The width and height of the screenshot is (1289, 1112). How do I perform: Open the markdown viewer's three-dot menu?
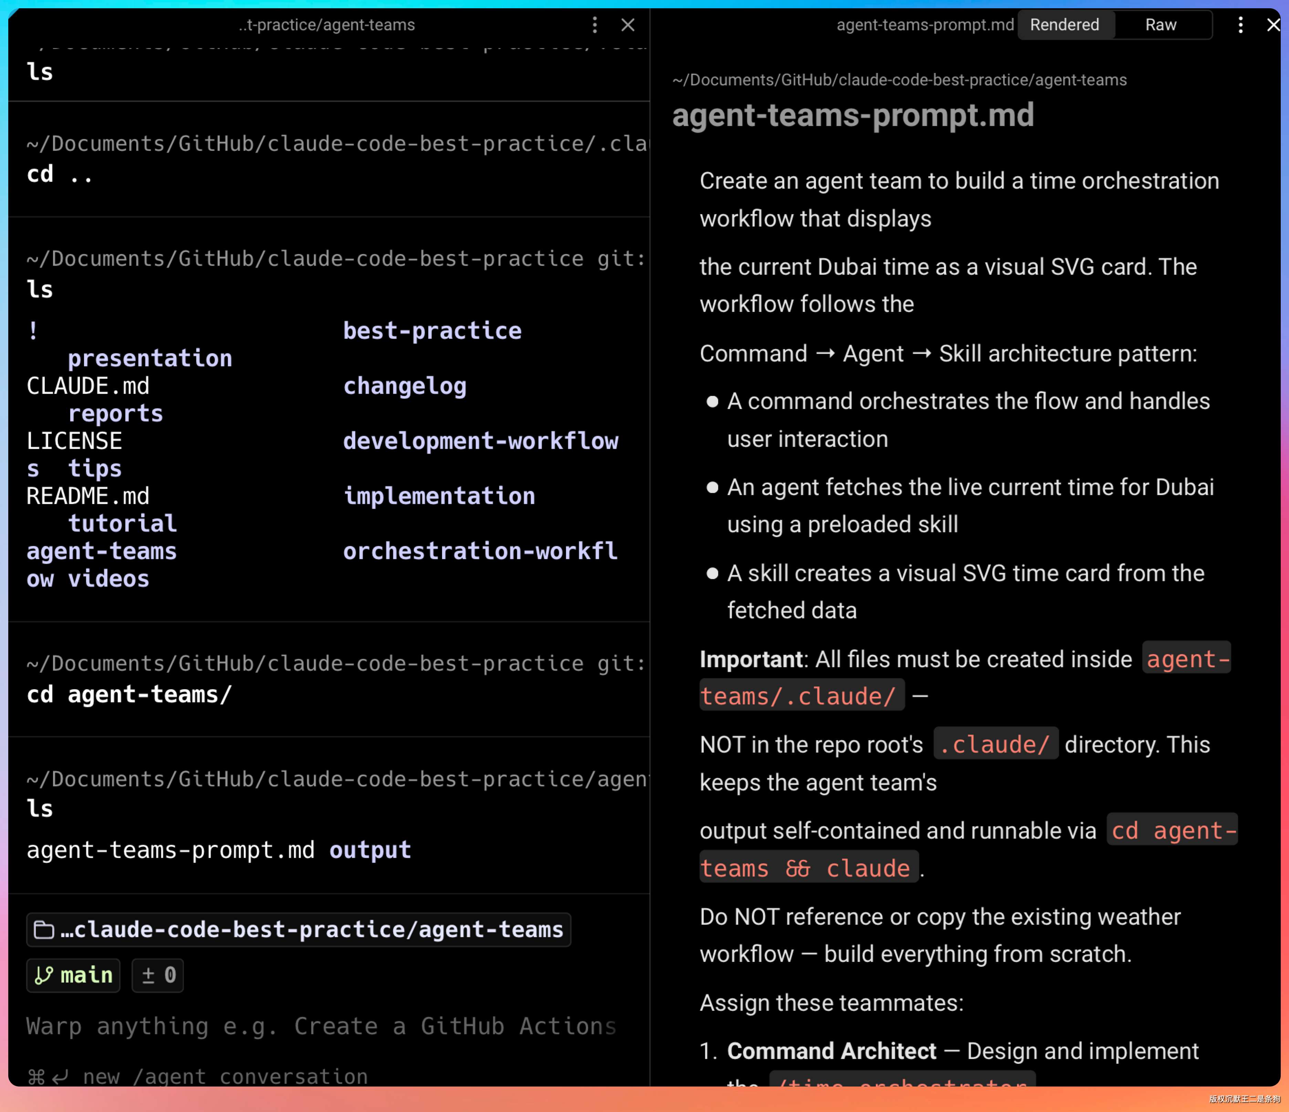coord(1240,25)
